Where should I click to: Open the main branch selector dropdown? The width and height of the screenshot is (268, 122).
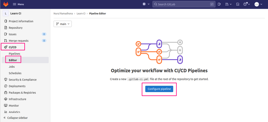(62, 24)
